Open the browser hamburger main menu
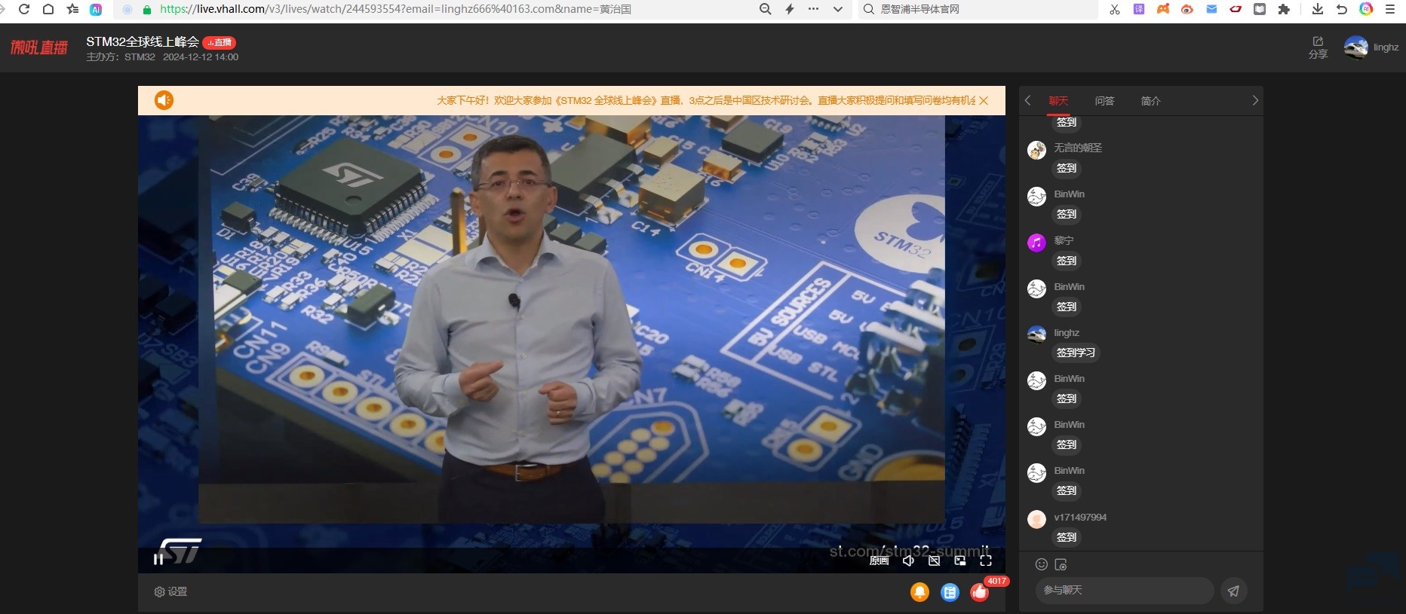Image resolution: width=1406 pixels, height=614 pixels. (1390, 9)
